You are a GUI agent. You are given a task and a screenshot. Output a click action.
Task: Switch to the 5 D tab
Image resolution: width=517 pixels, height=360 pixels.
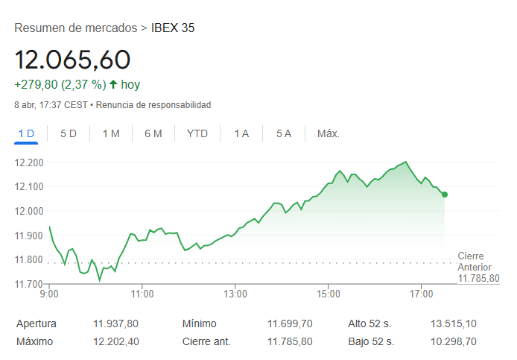pos(69,133)
